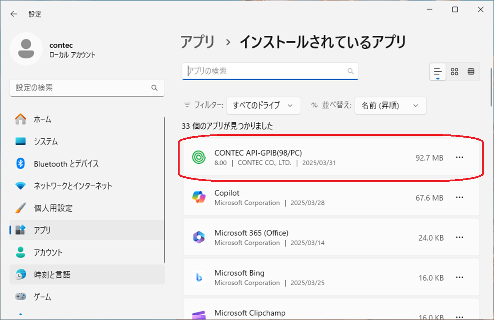This screenshot has width=494, height=320.
Task: Minimize the settings window
Action: pos(430,10)
